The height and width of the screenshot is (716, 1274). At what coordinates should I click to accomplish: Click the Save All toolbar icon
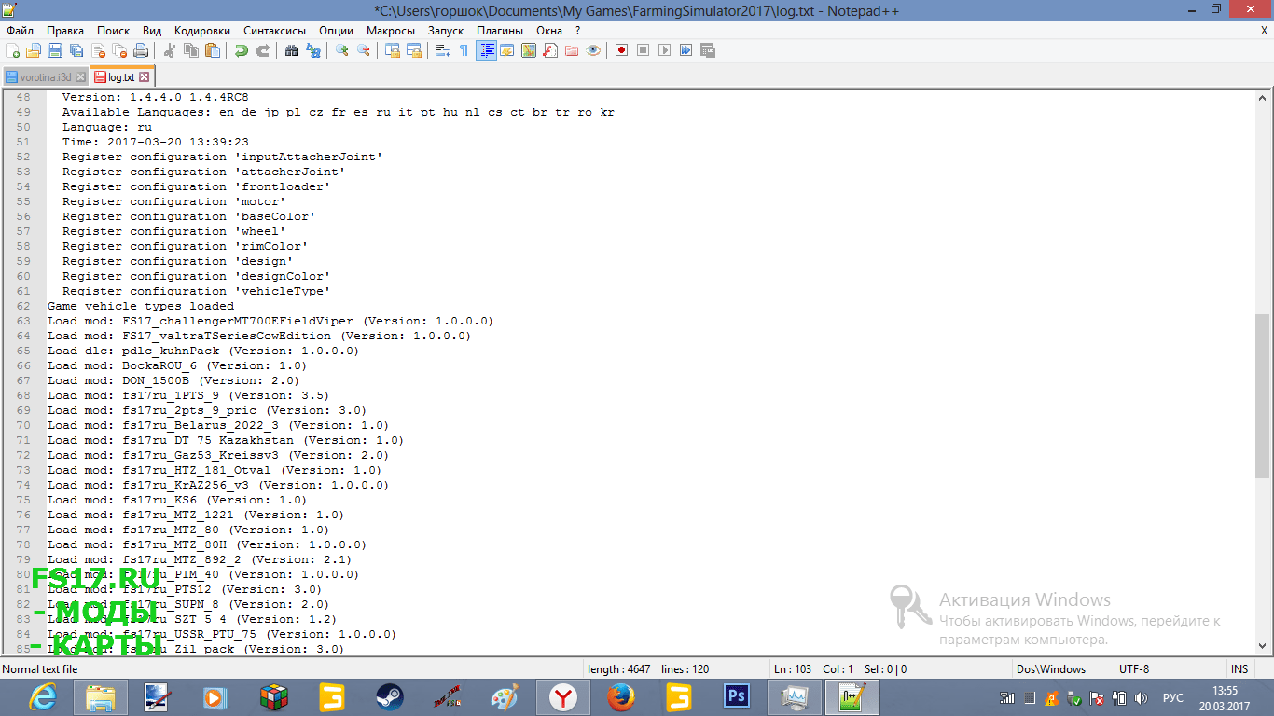[76, 50]
